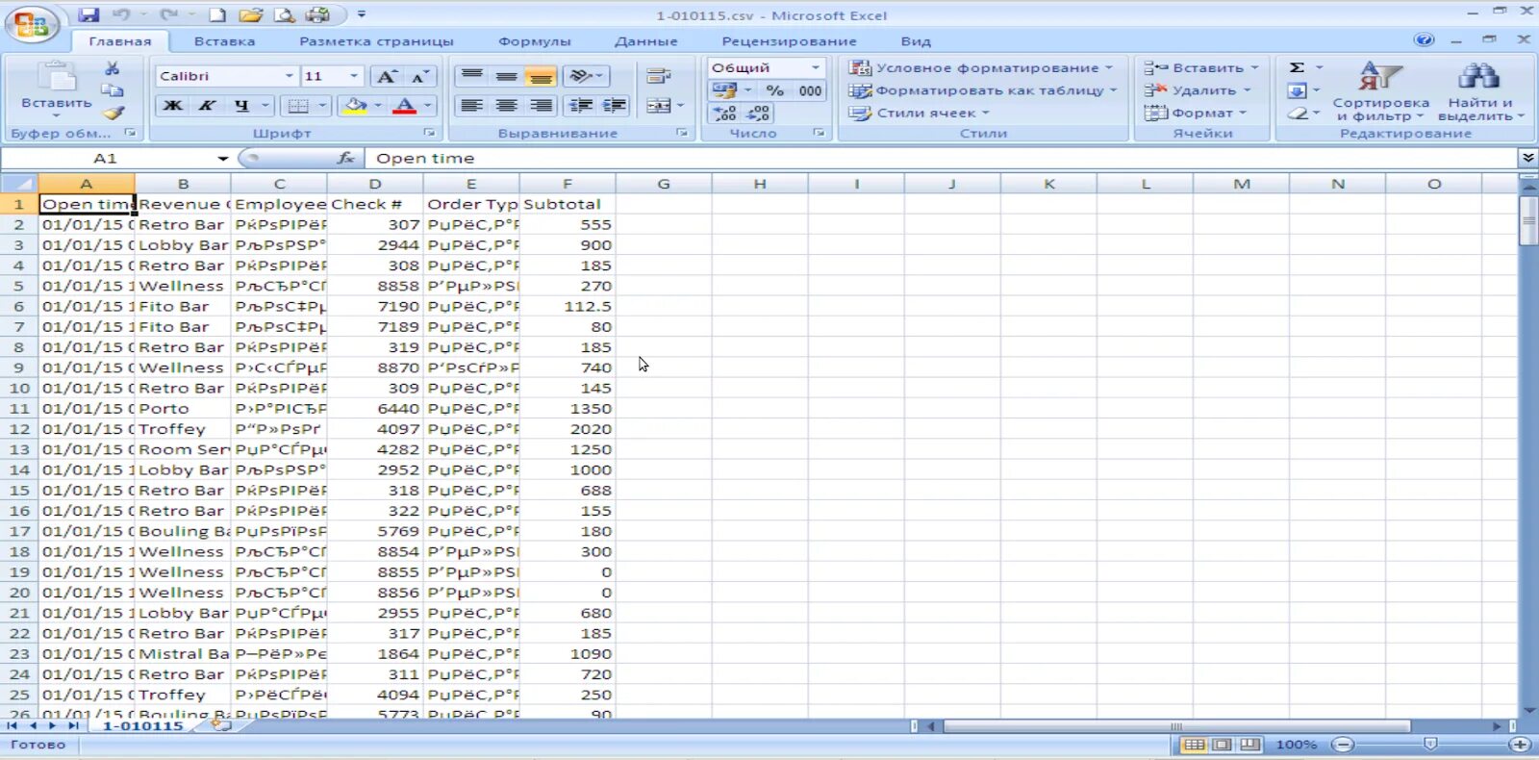Cut selection with the scissors icon
The height and width of the screenshot is (760, 1539).
[113, 68]
